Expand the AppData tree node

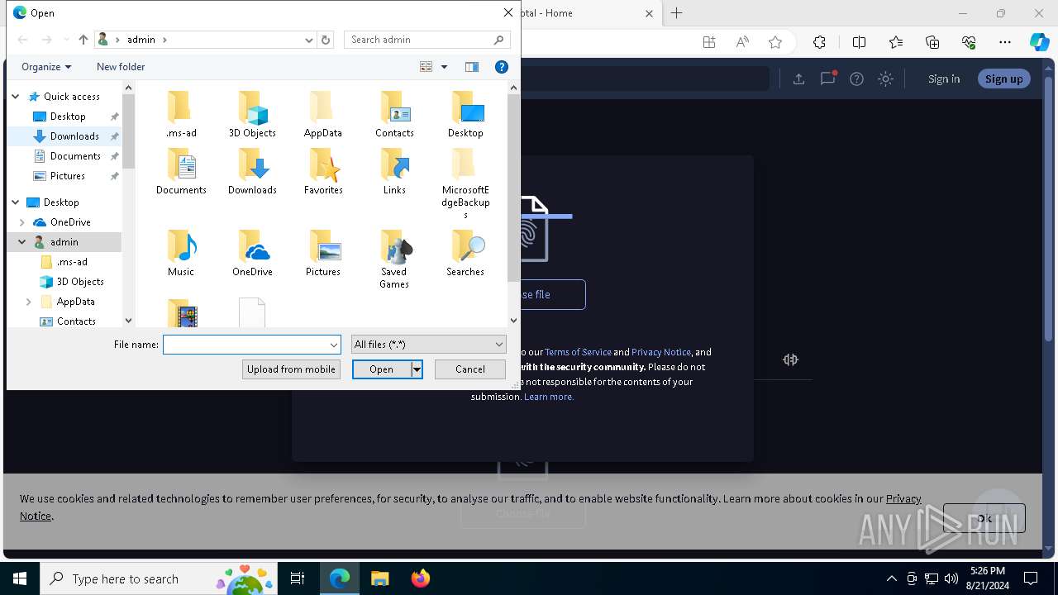point(29,302)
